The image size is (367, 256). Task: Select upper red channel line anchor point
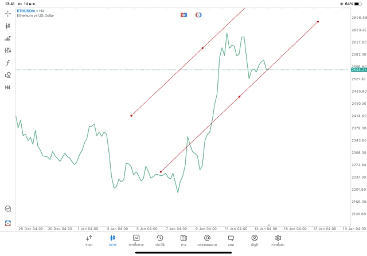click(202, 48)
